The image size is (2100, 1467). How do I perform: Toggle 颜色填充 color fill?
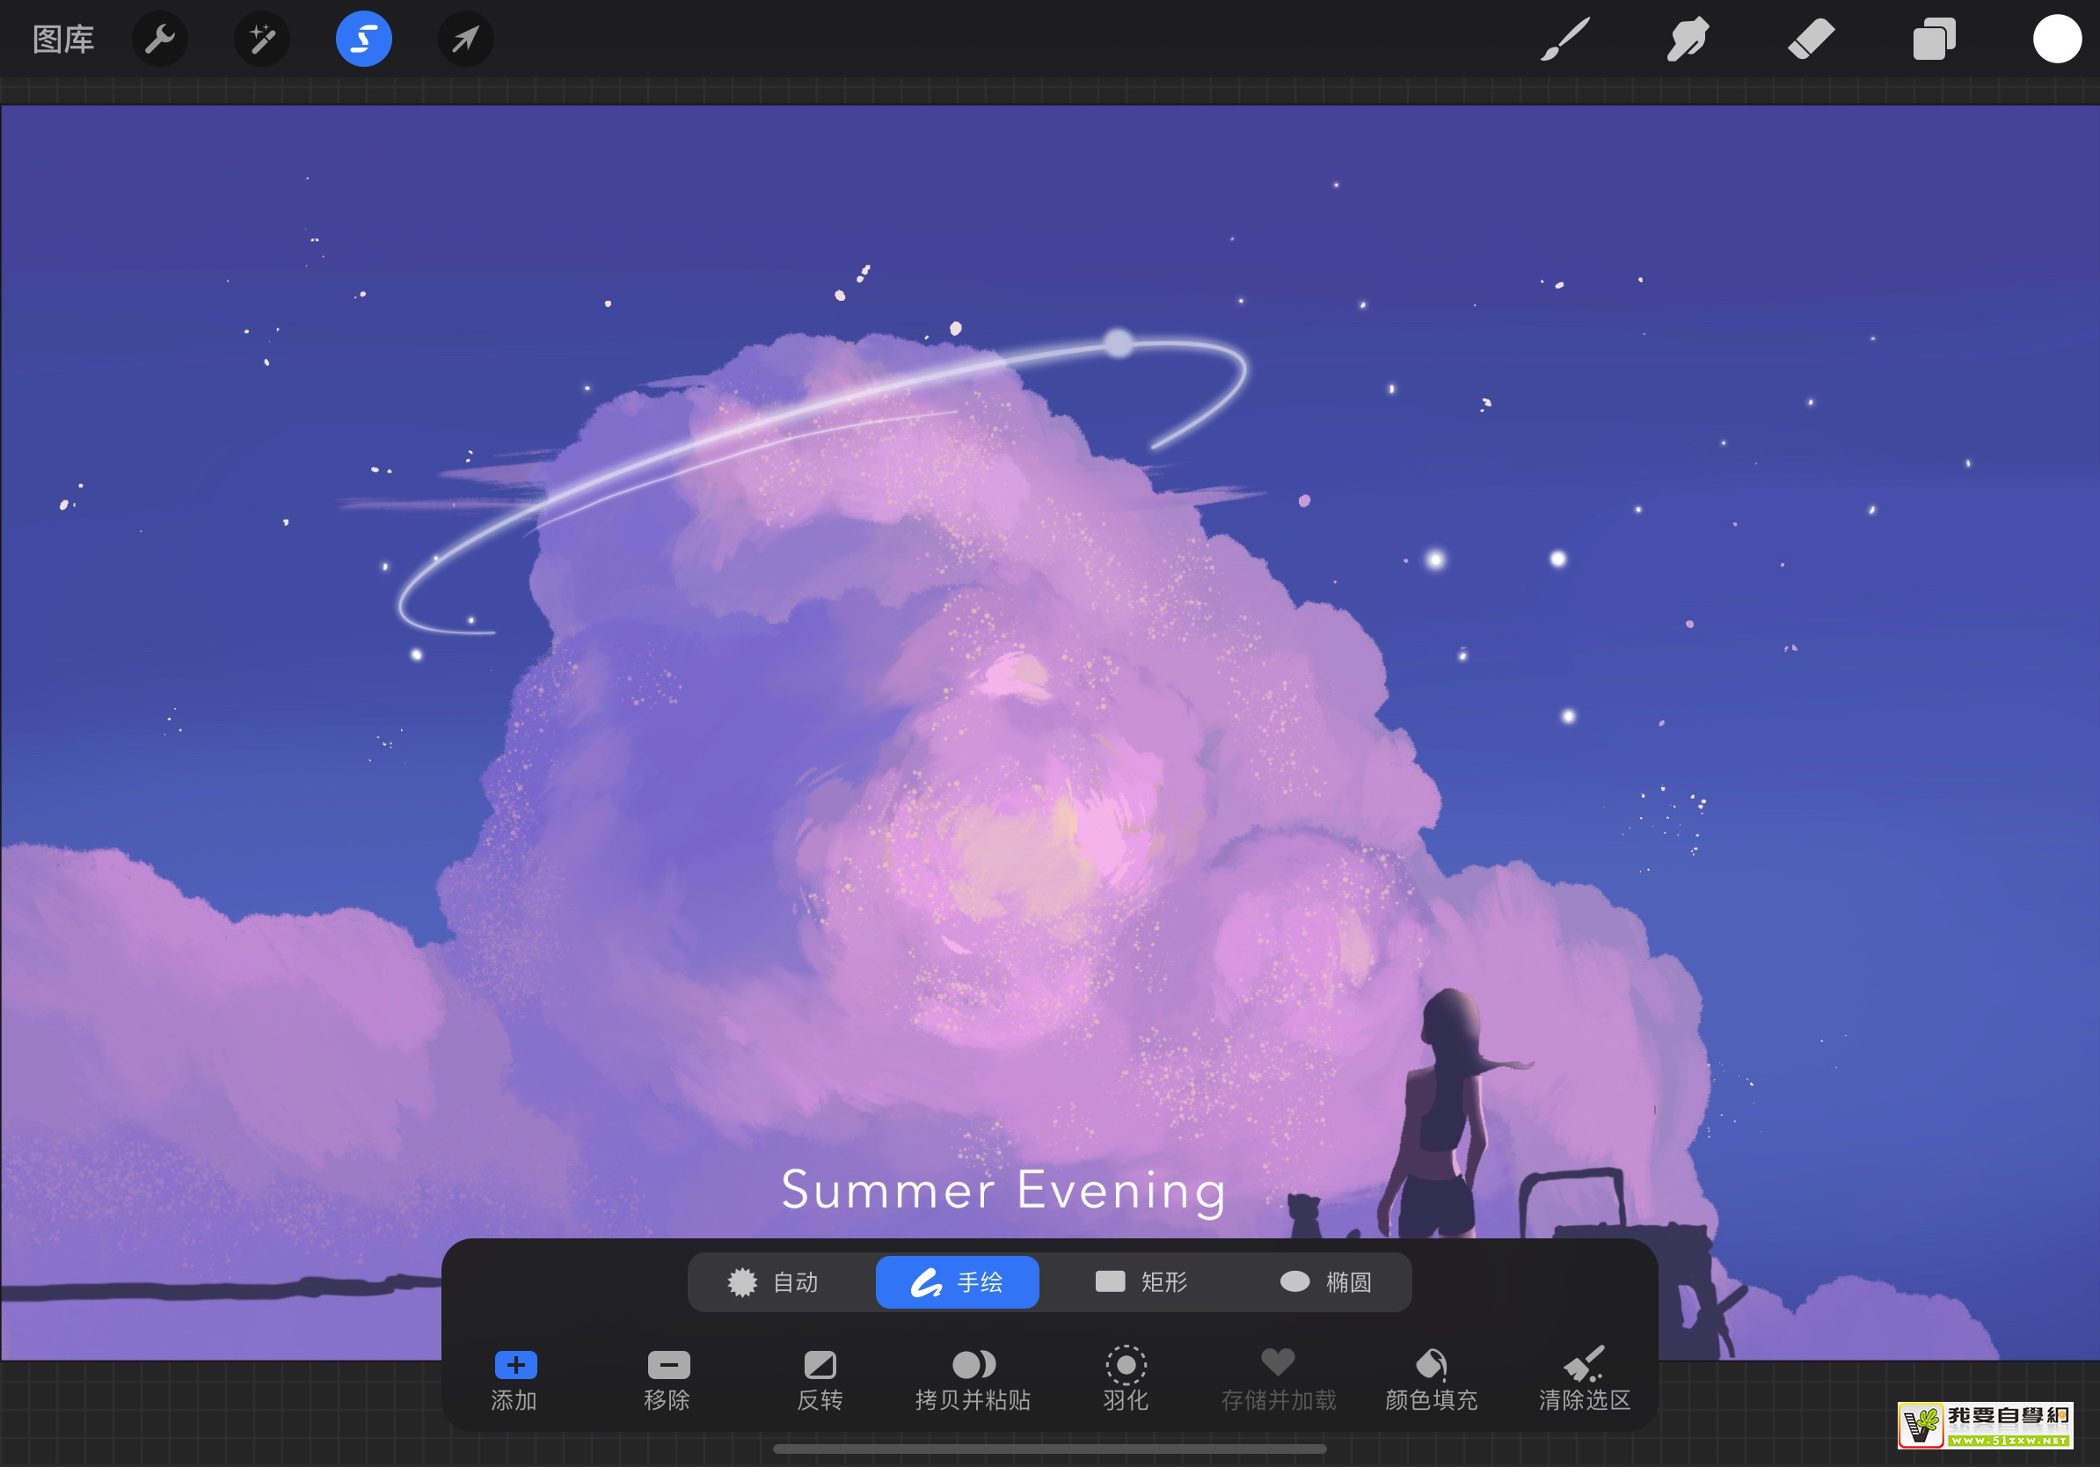click(1432, 1379)
